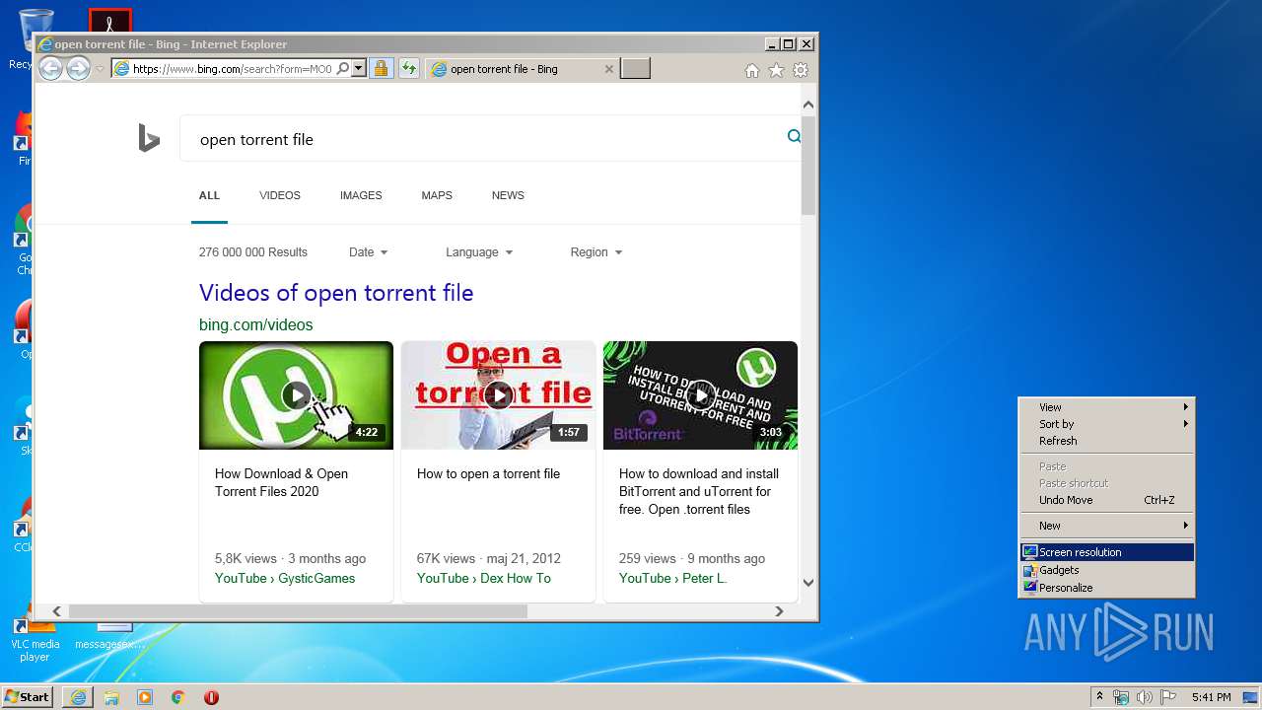Switch to the MAPS tab
The width and height of the screenshot is (1262, 710).
(437, 195)
